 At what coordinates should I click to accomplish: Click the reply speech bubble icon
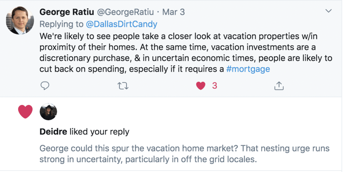click(45, 86)
